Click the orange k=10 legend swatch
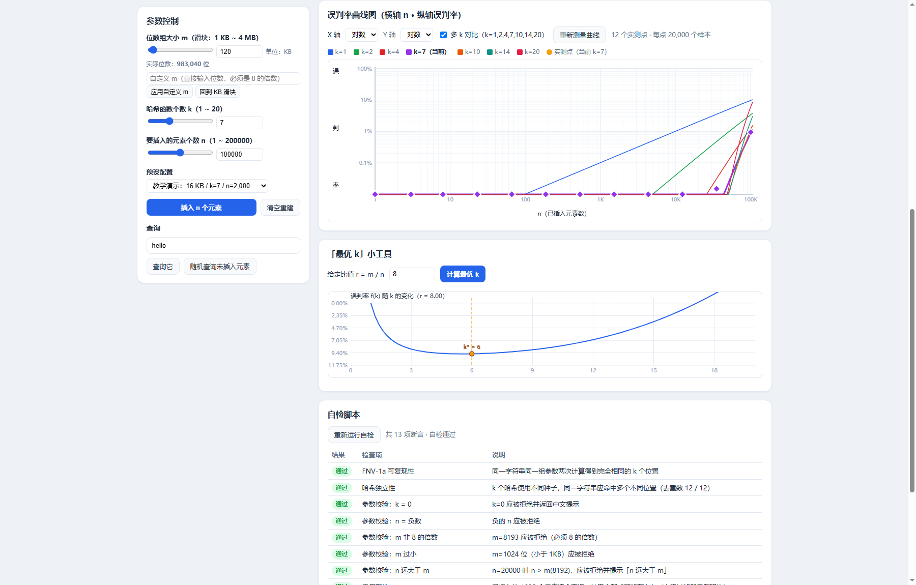916x585 pixels. pos(460,52)
